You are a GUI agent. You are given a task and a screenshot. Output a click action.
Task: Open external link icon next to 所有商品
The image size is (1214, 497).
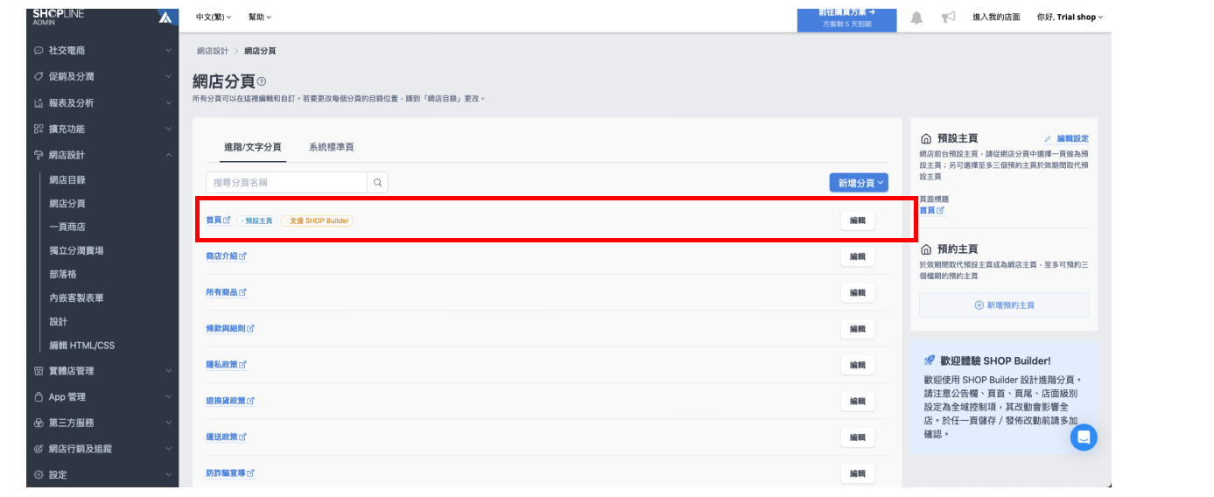243,292
